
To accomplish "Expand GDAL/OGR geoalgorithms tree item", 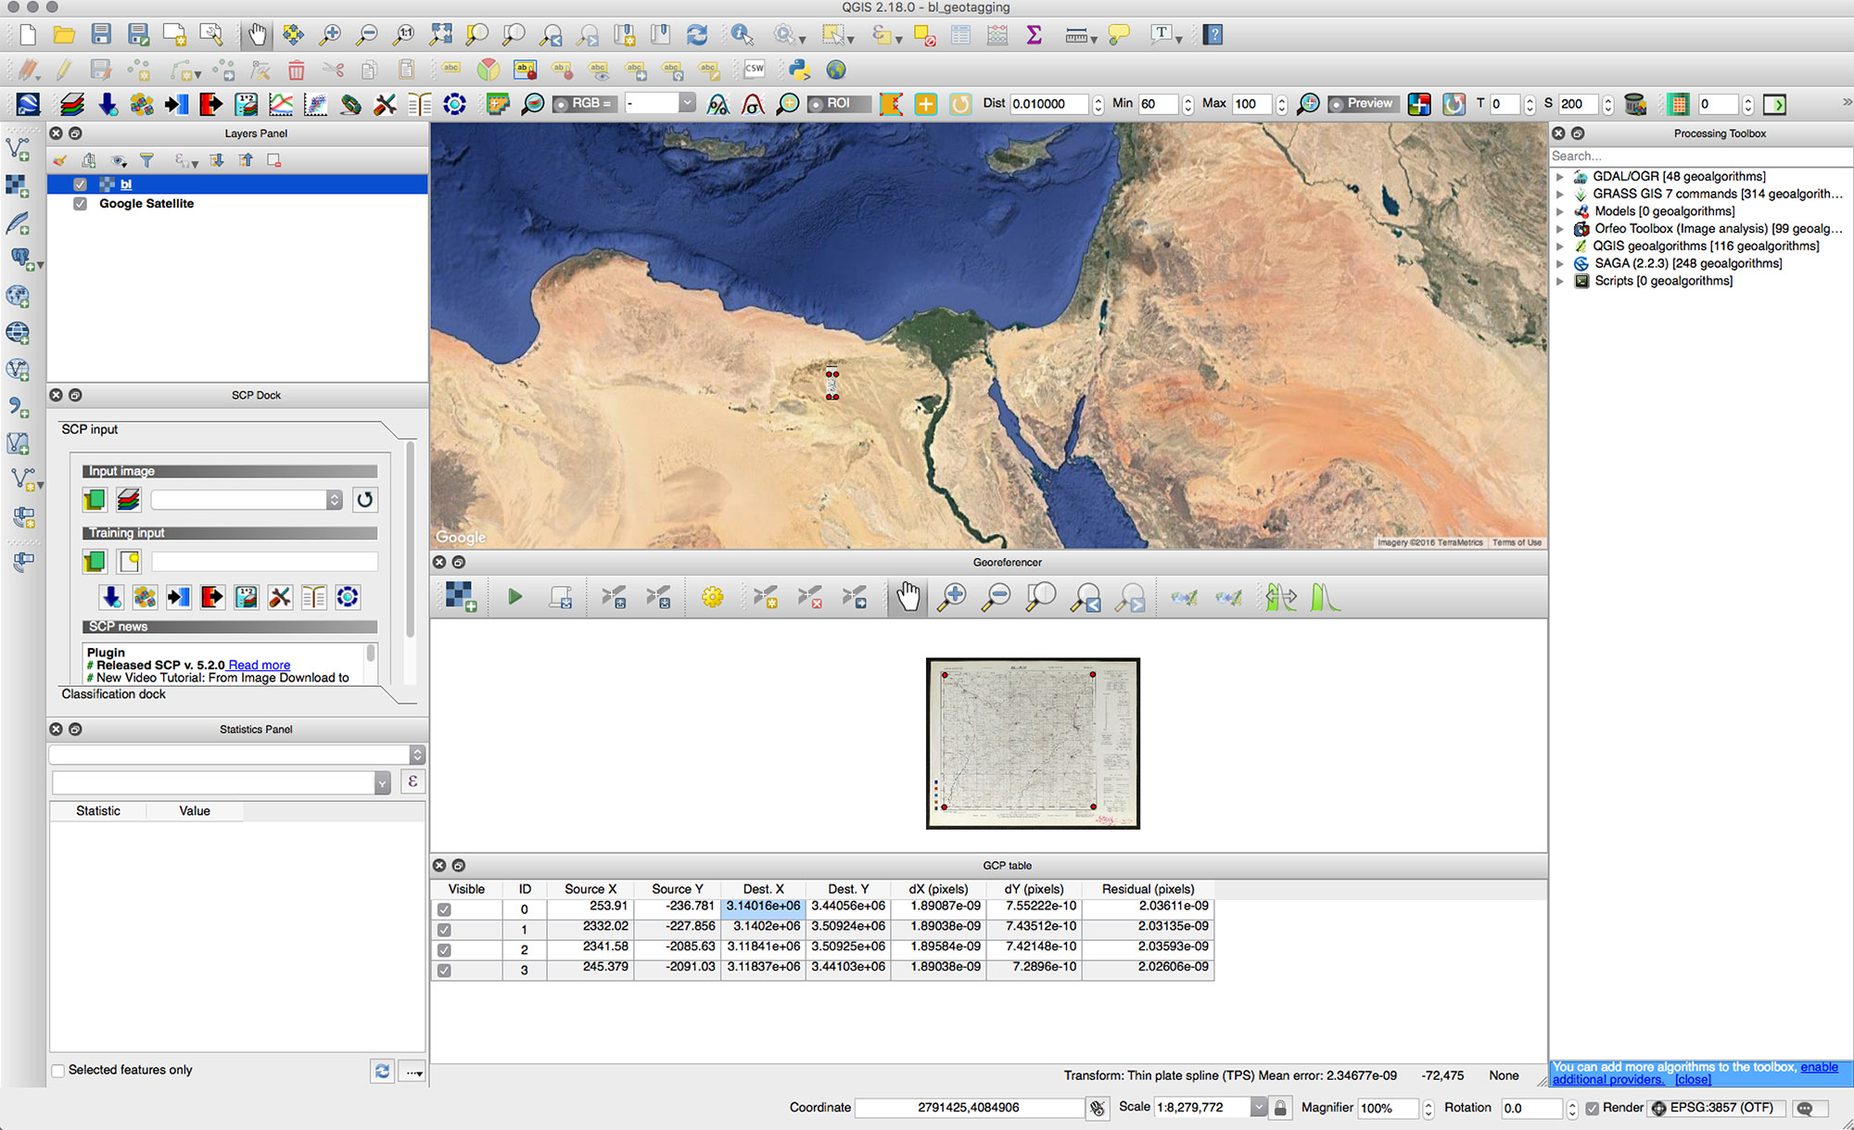I will click(x=1567, y=175).
